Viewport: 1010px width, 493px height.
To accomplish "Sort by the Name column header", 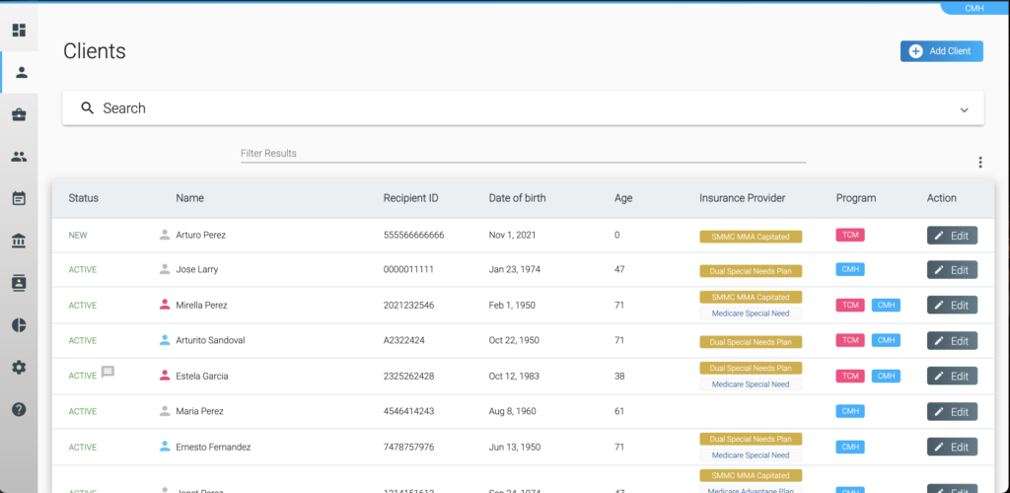I will point(189,198).
